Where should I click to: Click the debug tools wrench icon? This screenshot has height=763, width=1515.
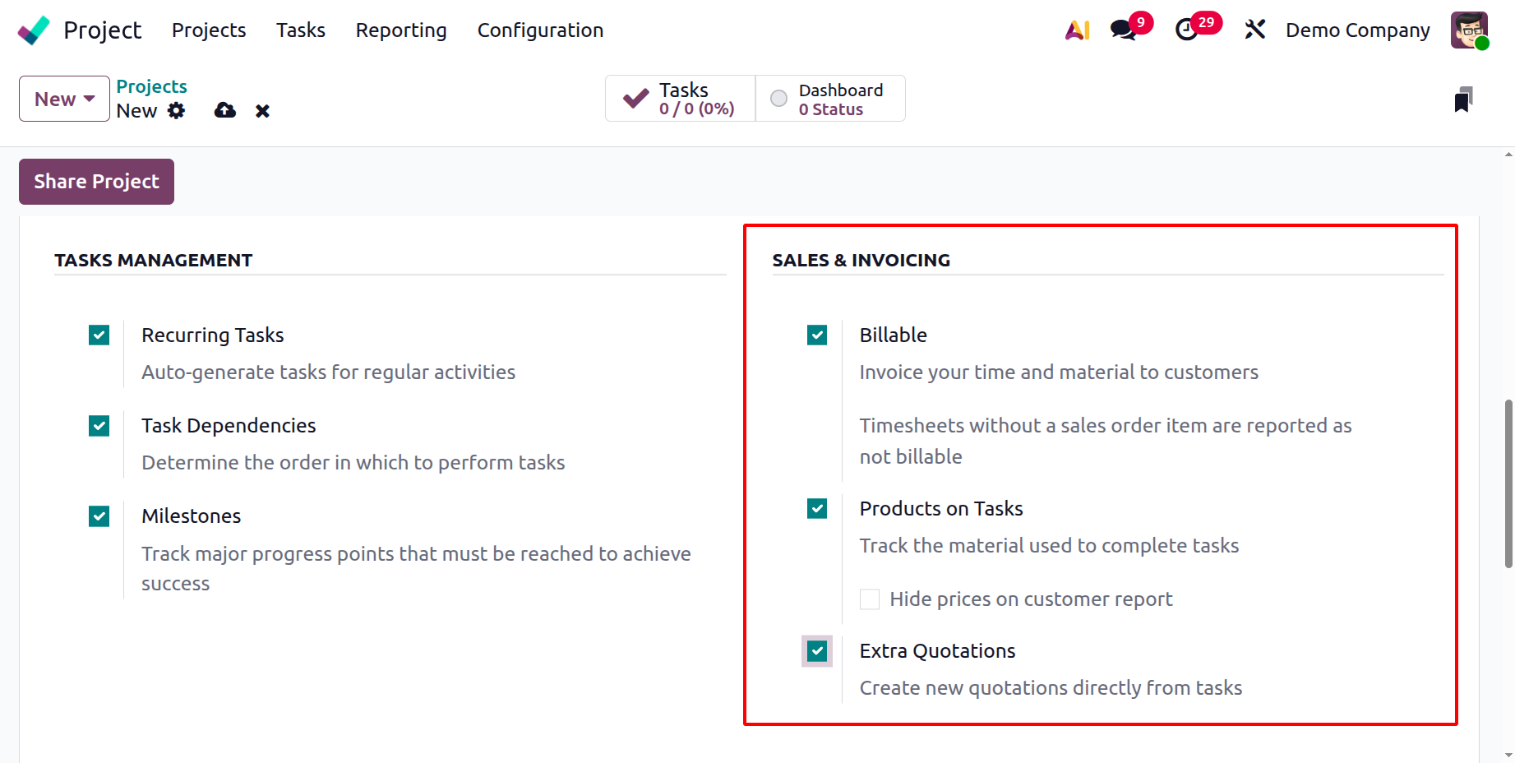[1254, 30]
